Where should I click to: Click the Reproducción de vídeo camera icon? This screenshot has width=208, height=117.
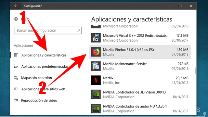point(16,100)
